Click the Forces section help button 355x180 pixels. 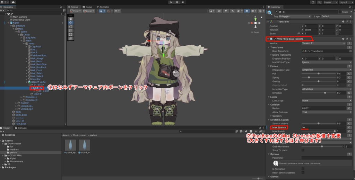[349, 66]
